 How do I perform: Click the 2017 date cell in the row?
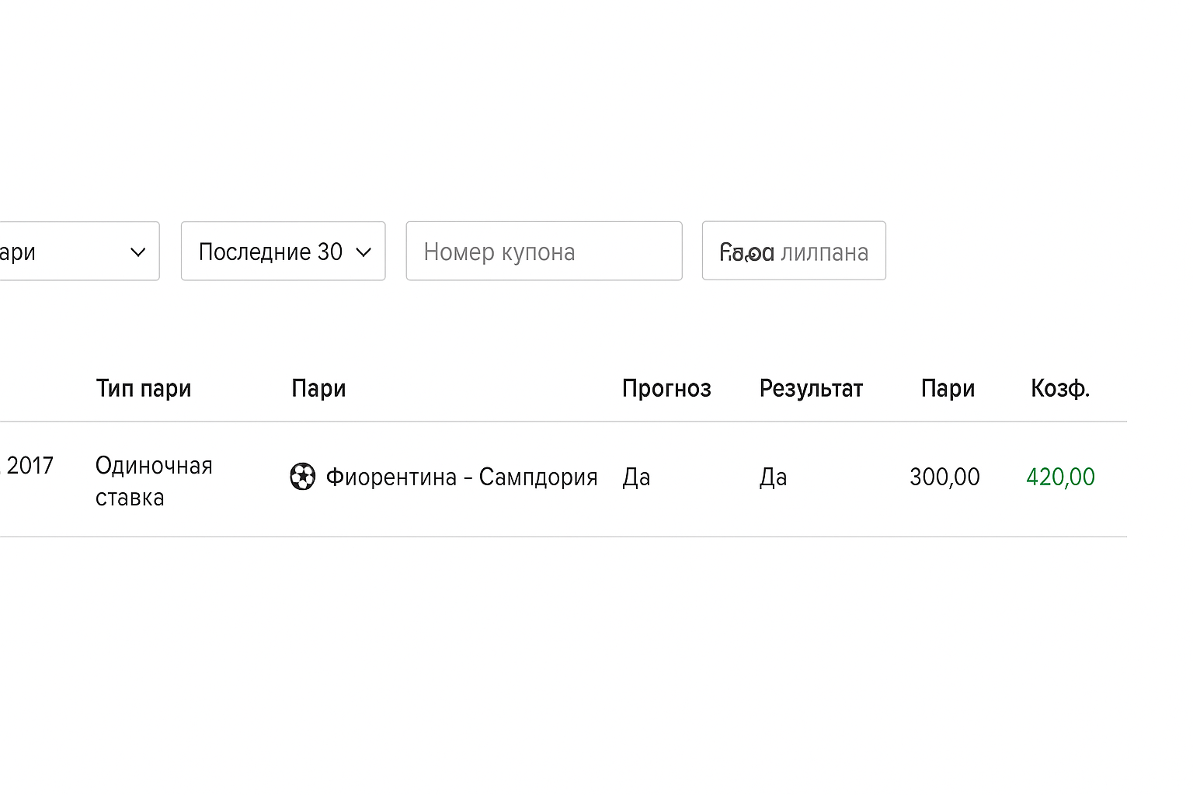pos(30,466)
